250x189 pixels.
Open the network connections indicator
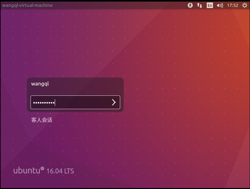pos(200,5)
